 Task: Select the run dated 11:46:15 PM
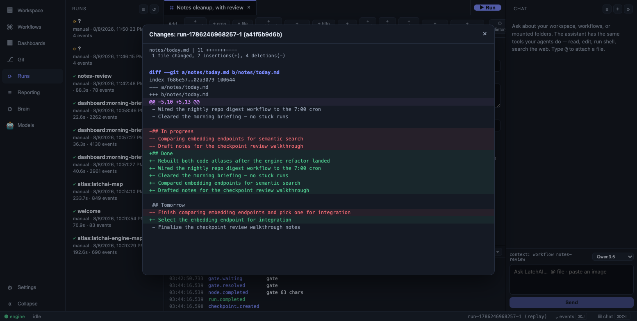[x=107, y=56]
